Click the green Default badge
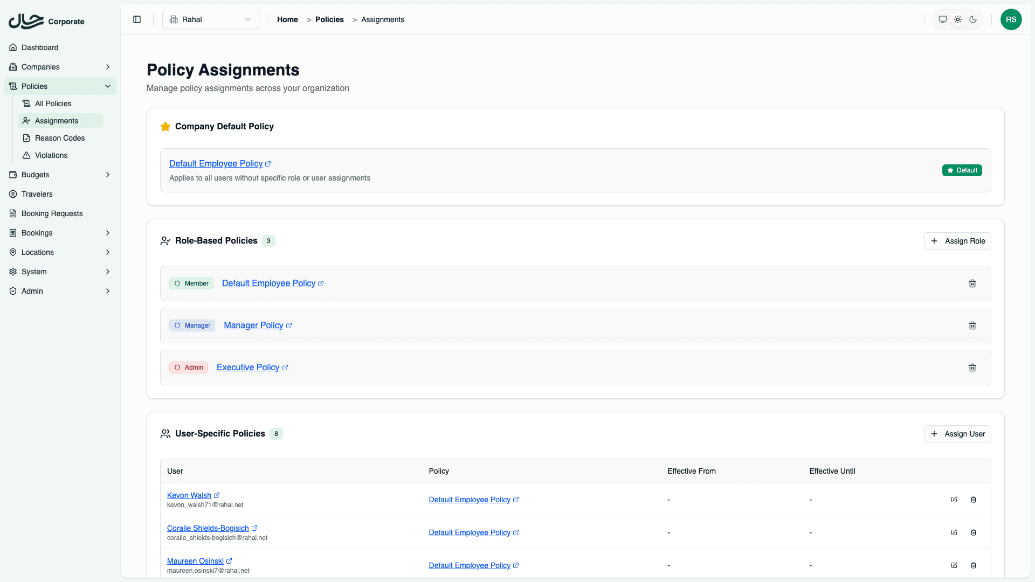Image resolution: width=1035 pixels, height=582 pixels. point(962,170)
